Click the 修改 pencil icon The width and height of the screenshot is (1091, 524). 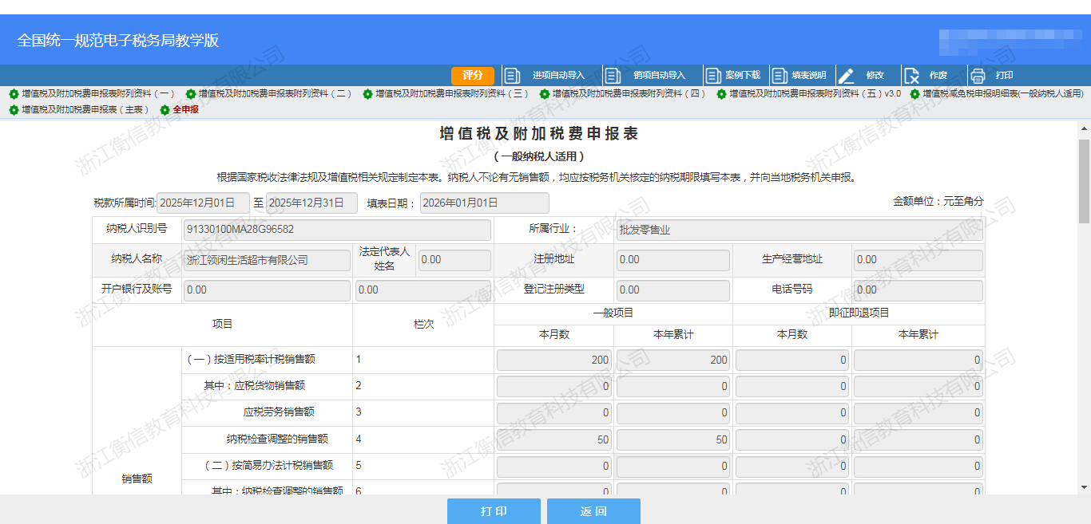coord(846,76)
